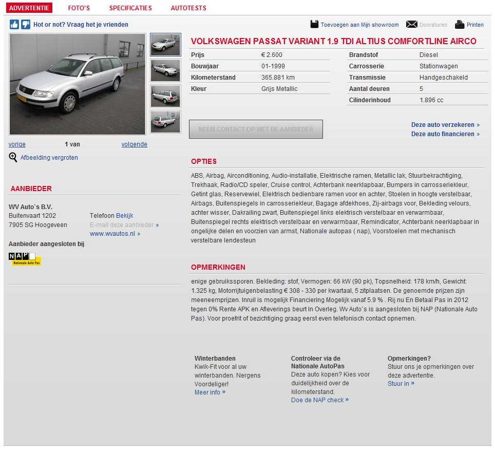Click the magnifier zoom icon
The height and width of the screenshot is (450, 495).
[13, 157]
